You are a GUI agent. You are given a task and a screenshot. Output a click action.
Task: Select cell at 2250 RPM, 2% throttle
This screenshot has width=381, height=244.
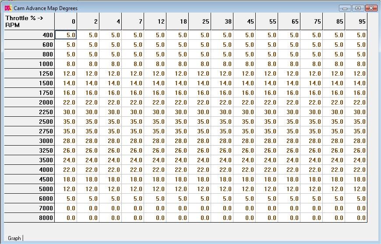coord(88,112)
